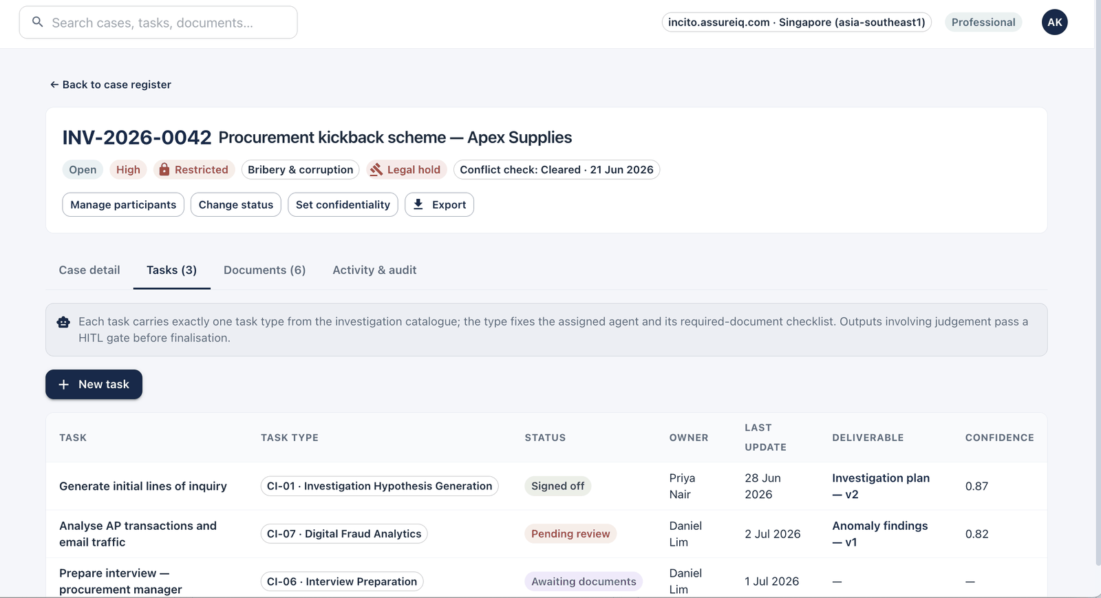This screenshot has width=1101, height=598.
Task: Open Analyse AP transactions and email traffic task
Action: click(x=138, y=533)
